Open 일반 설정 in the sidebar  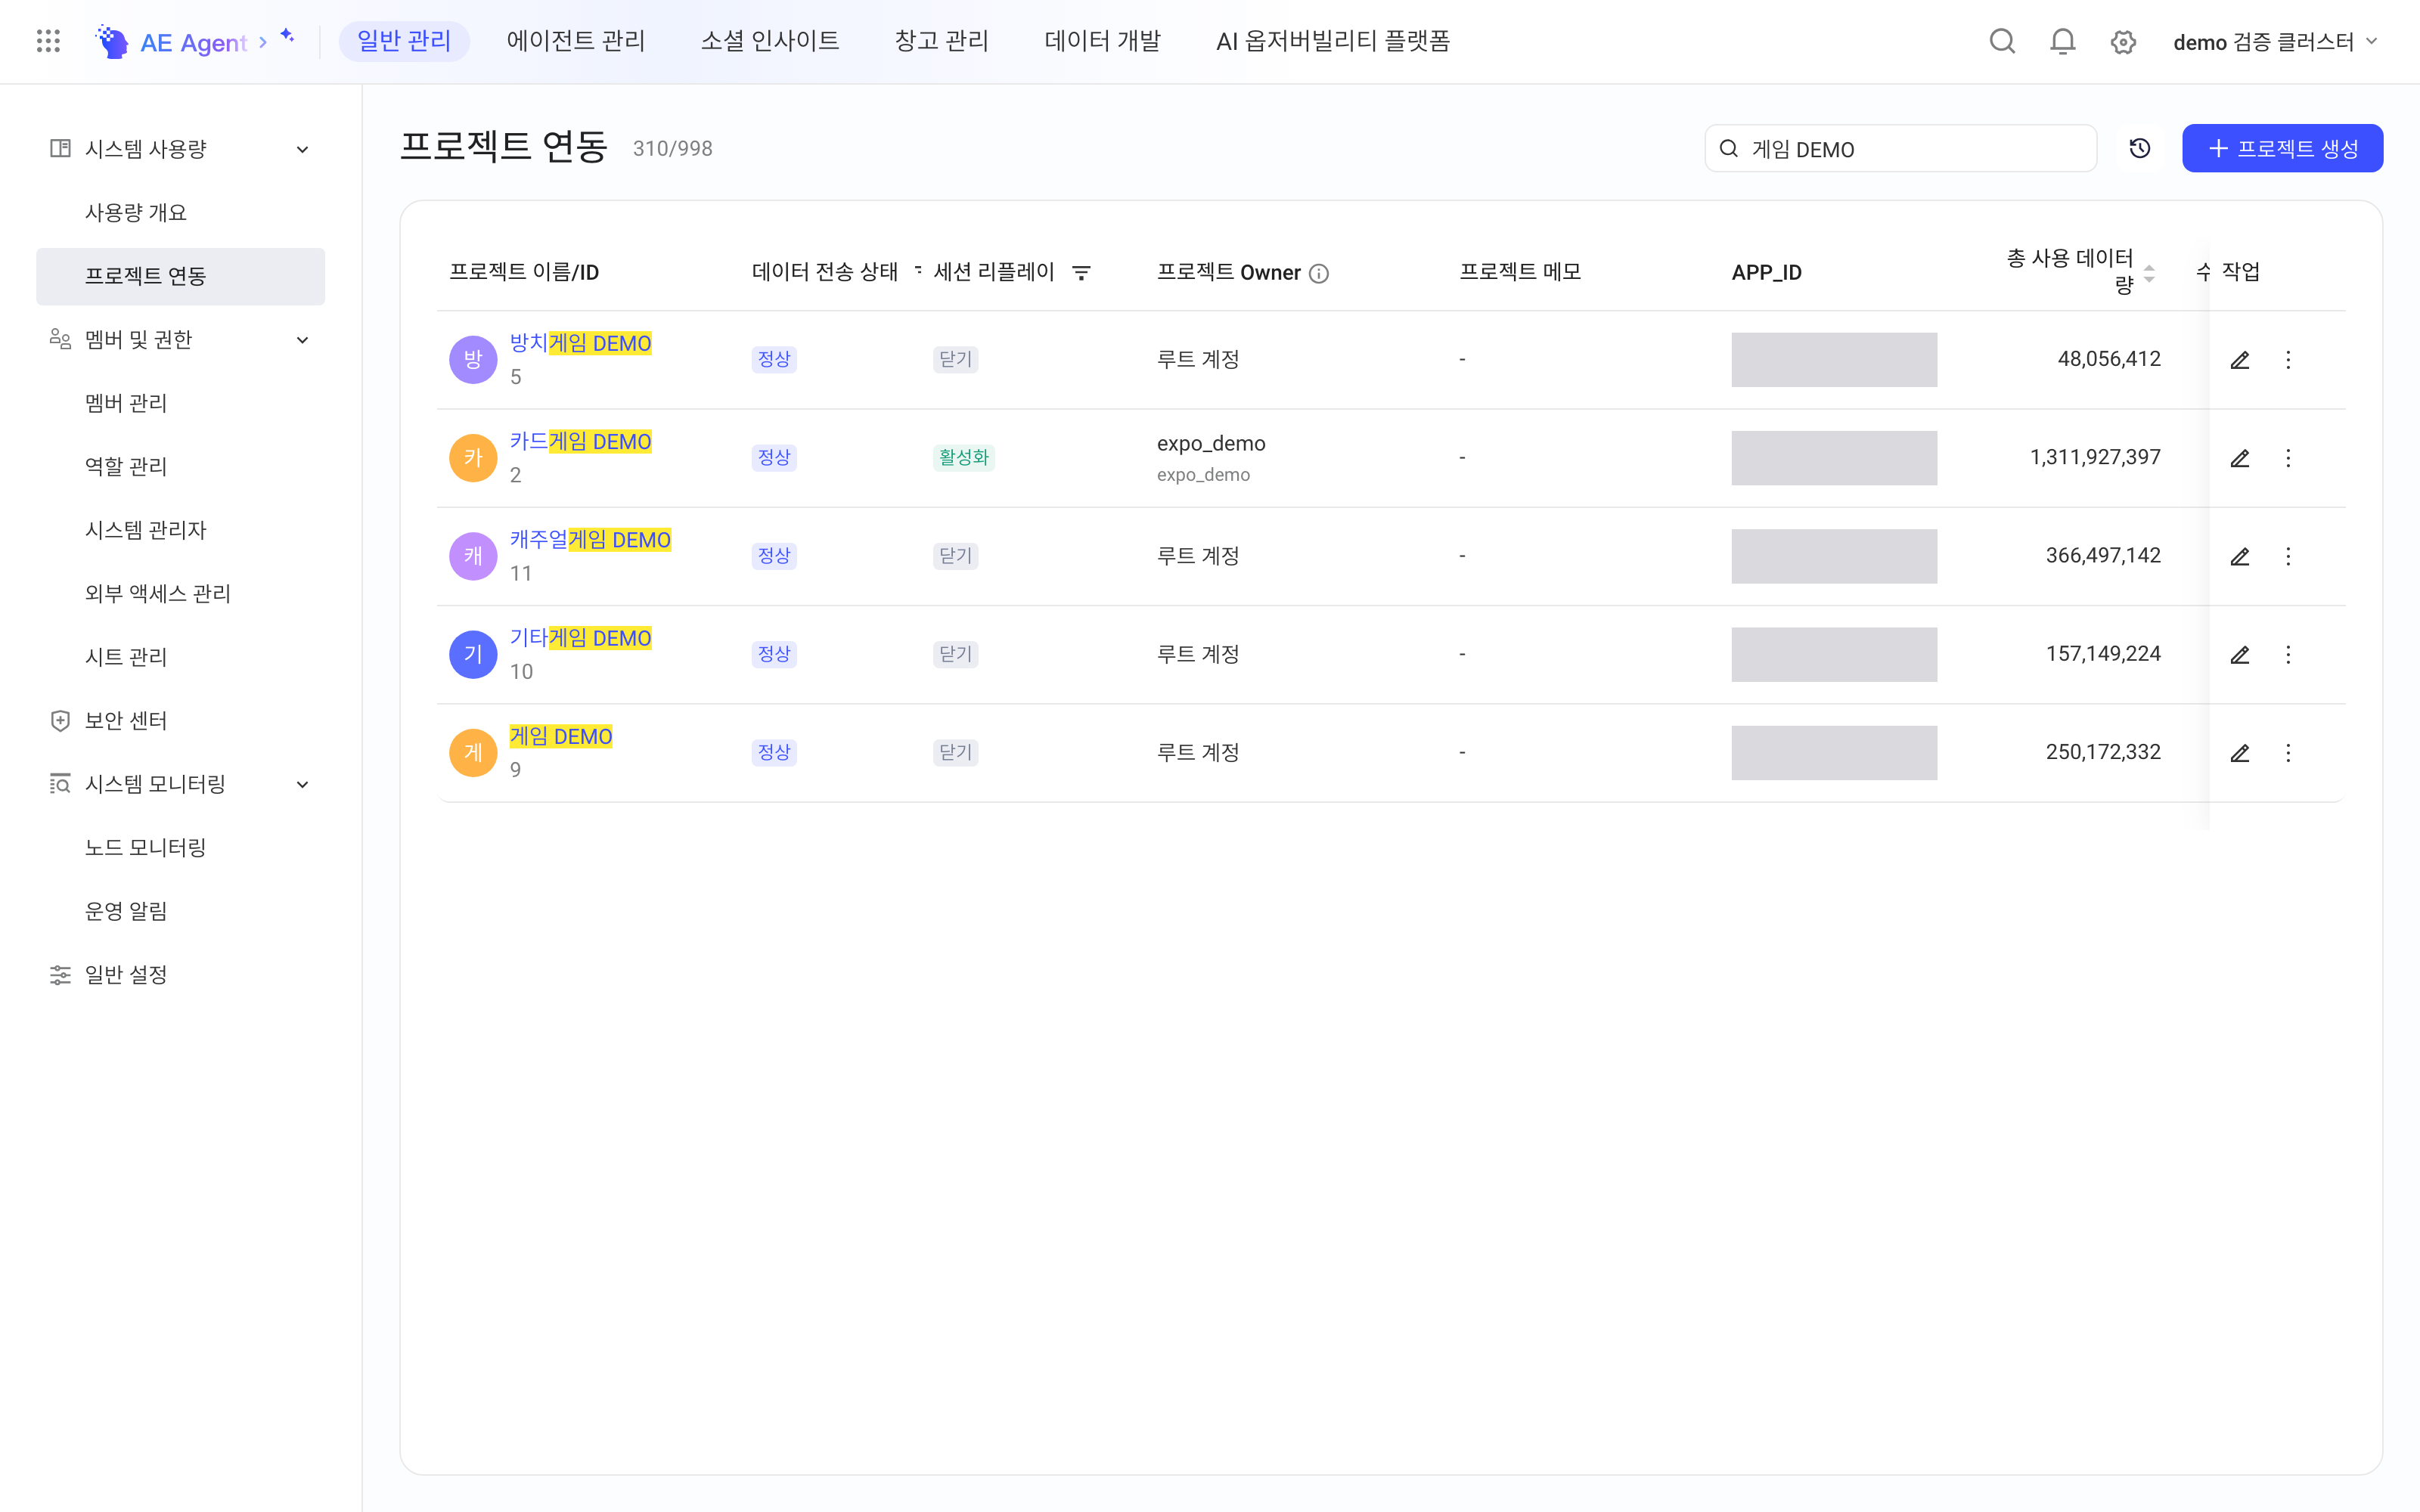[126, 975]
